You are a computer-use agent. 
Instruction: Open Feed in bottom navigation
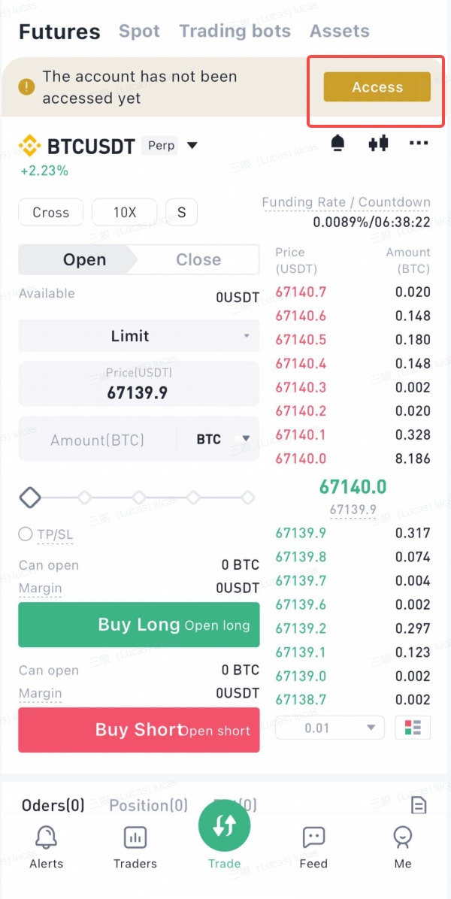(313, 847)
